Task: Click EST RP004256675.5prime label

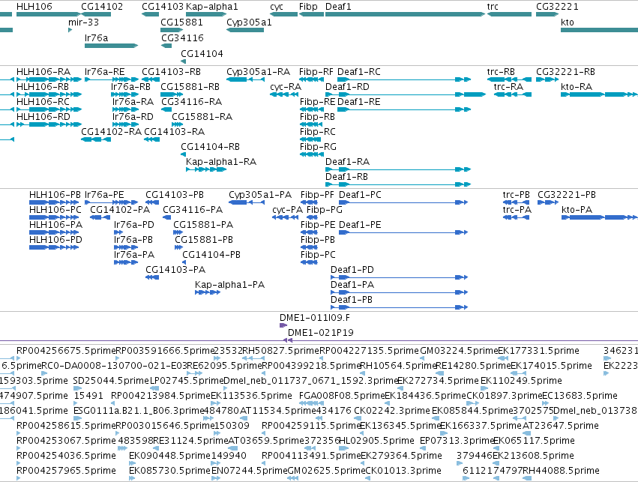Action: point(66,351)
